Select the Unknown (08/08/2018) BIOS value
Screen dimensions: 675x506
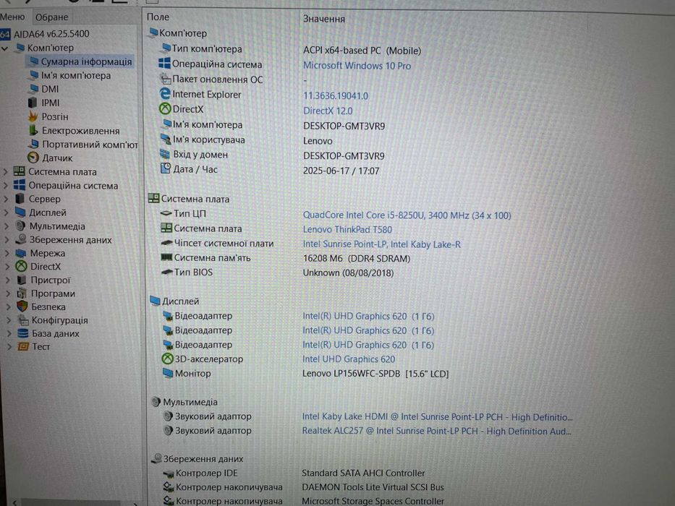click(348, 273)
